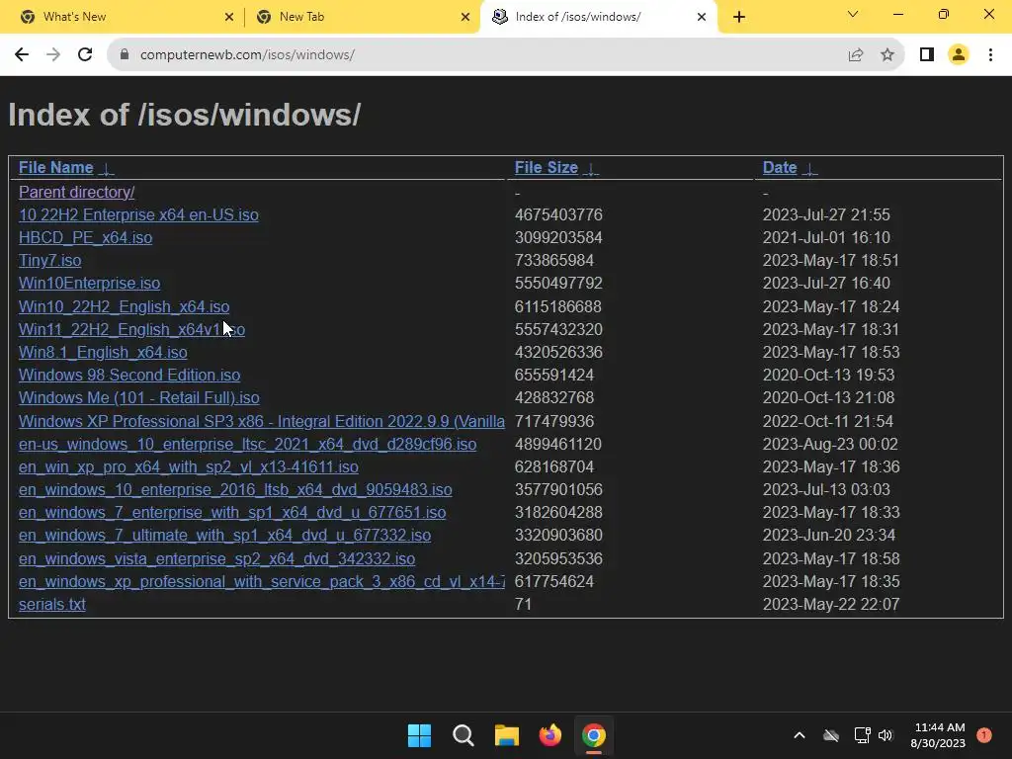This screenshot has width=1012, height=759.
Task: Select the Index of /isos/windows/ tab
Action: [599, 18]
